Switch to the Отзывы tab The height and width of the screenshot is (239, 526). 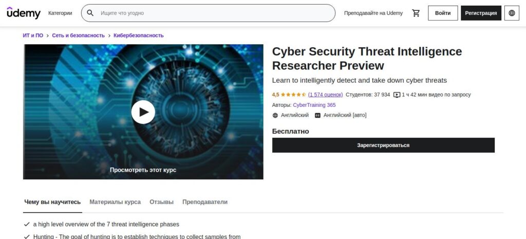pos(161,202)
